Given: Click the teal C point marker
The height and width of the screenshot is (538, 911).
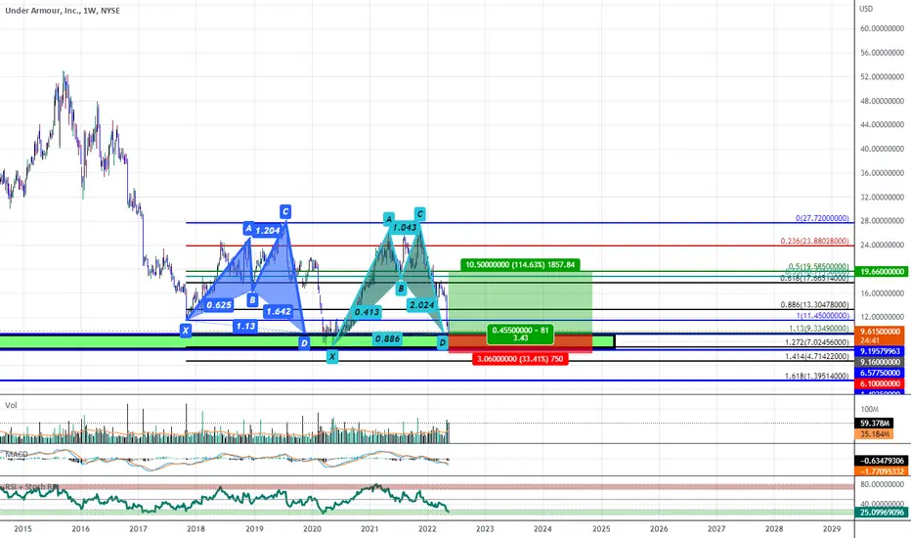Looking at the screenshot, I should point(419,214).
